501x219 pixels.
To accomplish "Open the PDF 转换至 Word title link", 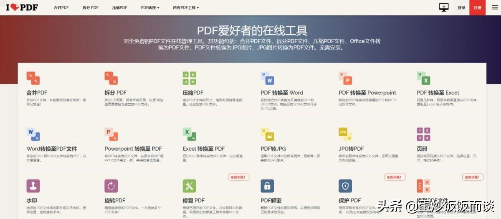I will pos(282,92).
